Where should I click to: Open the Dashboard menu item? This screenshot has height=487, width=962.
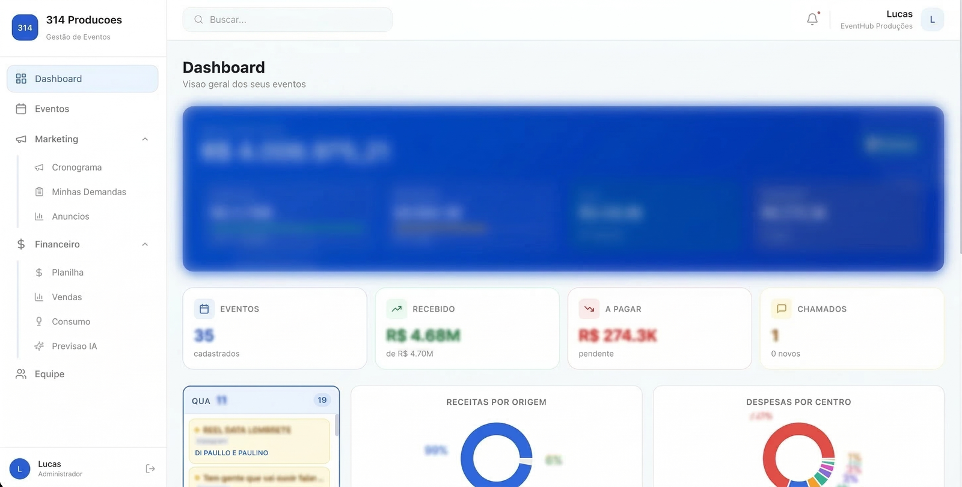click(x=82, y=79)
